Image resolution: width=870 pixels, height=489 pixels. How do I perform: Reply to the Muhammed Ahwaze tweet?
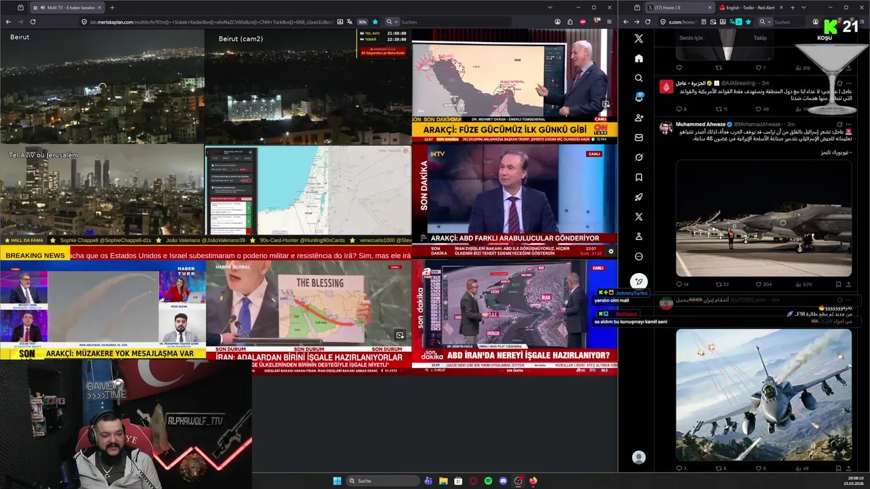pyautogui.click(x=679, y=285)
